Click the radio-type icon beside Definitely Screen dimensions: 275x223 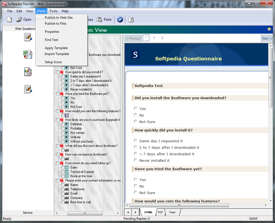[x=67, y=124]
